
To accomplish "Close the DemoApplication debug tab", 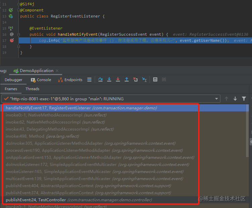I will 57,71.
